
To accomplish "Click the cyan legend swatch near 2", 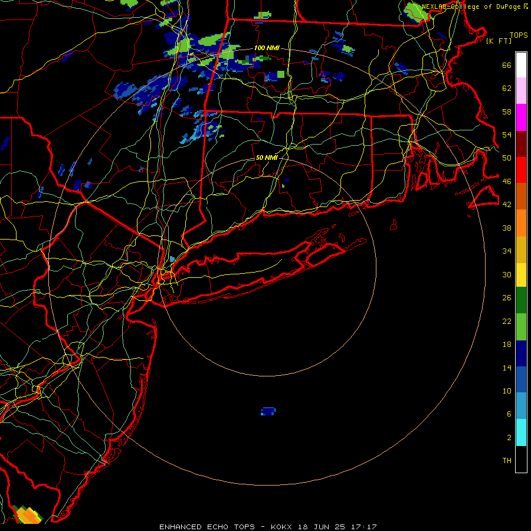I will [x=521, y=432].
